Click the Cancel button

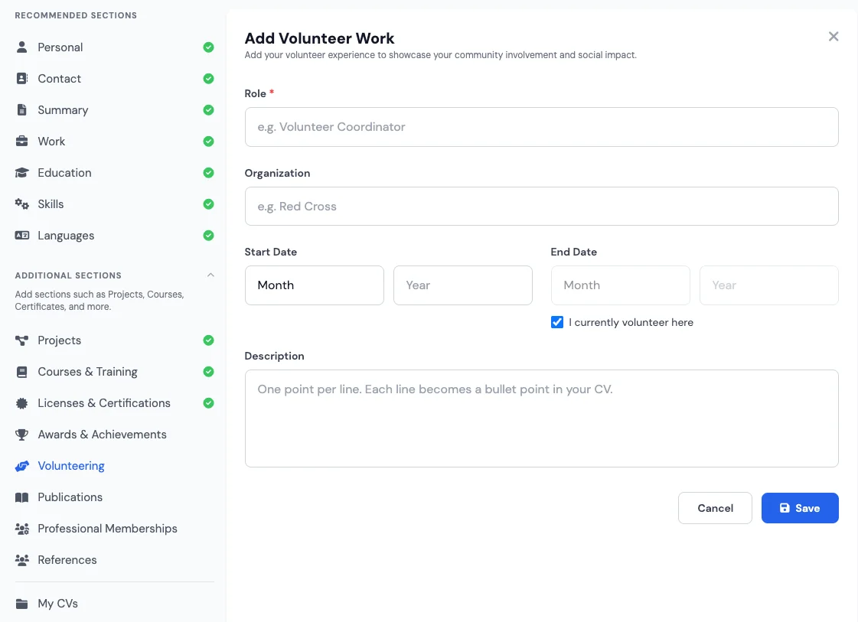coord(715,508)
